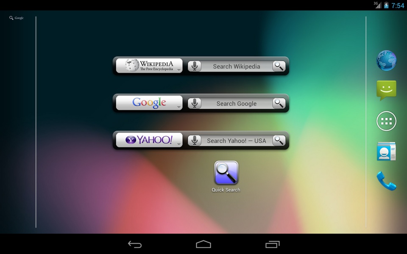The image size is (407, 254).
Task: Tap the Back navigation button
Action: click(135, 244)
